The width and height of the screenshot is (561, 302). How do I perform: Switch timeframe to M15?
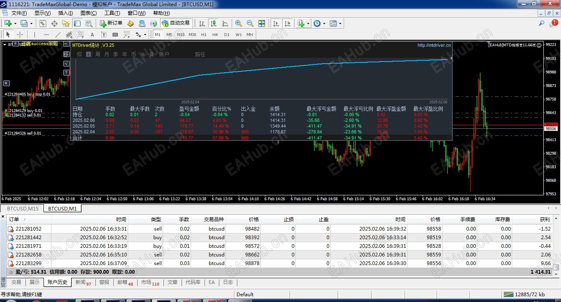pos(181,35)
